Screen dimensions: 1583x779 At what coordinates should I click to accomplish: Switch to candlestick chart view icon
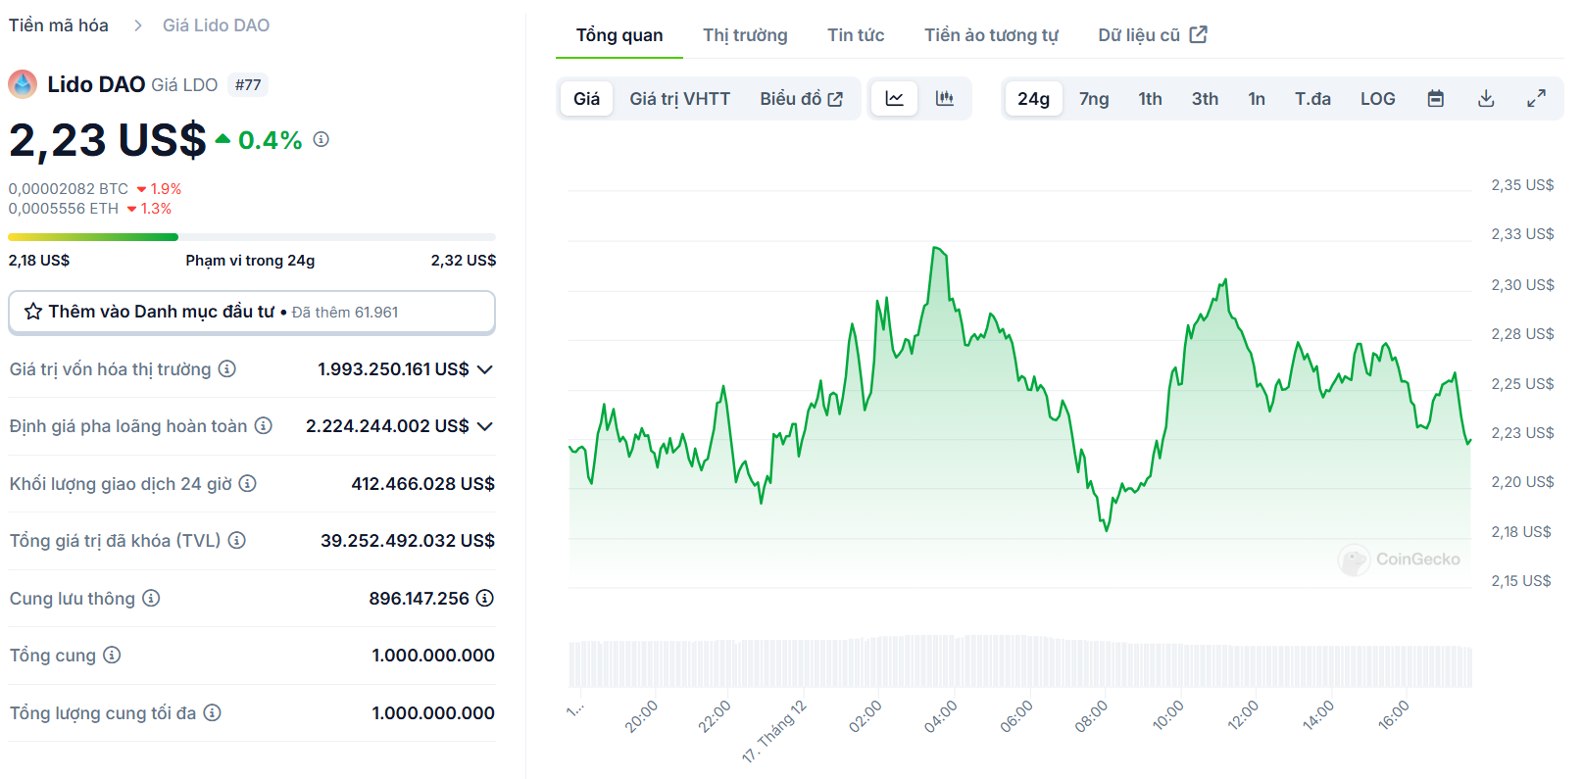click(945, 98)
